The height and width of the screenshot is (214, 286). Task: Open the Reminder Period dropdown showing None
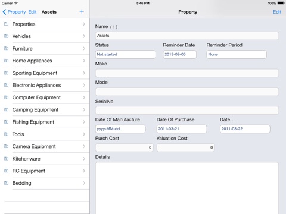pyautogui.click(x=237, y=54)
